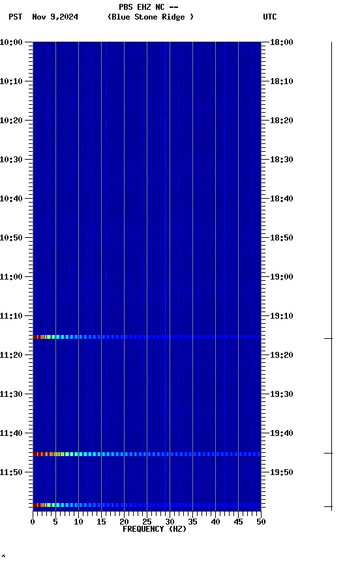Image resolution: width=360 pixels, height=563 pixels.
Task: Click the 10:40 PST time label
Action: [11, 199]
